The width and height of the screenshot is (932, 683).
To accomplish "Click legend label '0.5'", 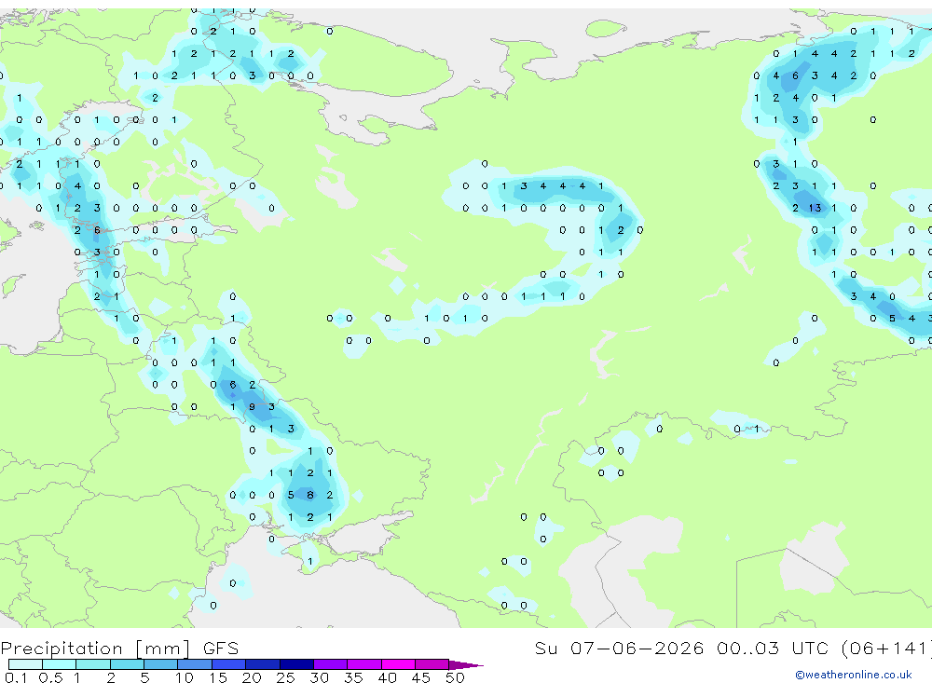I will tap(50, 677).
